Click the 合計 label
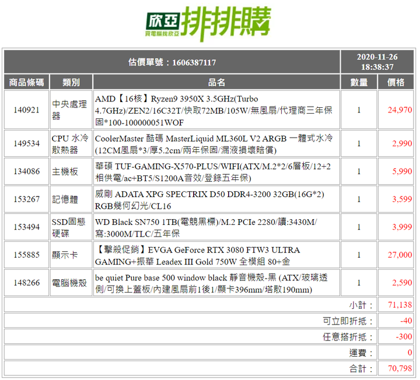 (361, 369)
